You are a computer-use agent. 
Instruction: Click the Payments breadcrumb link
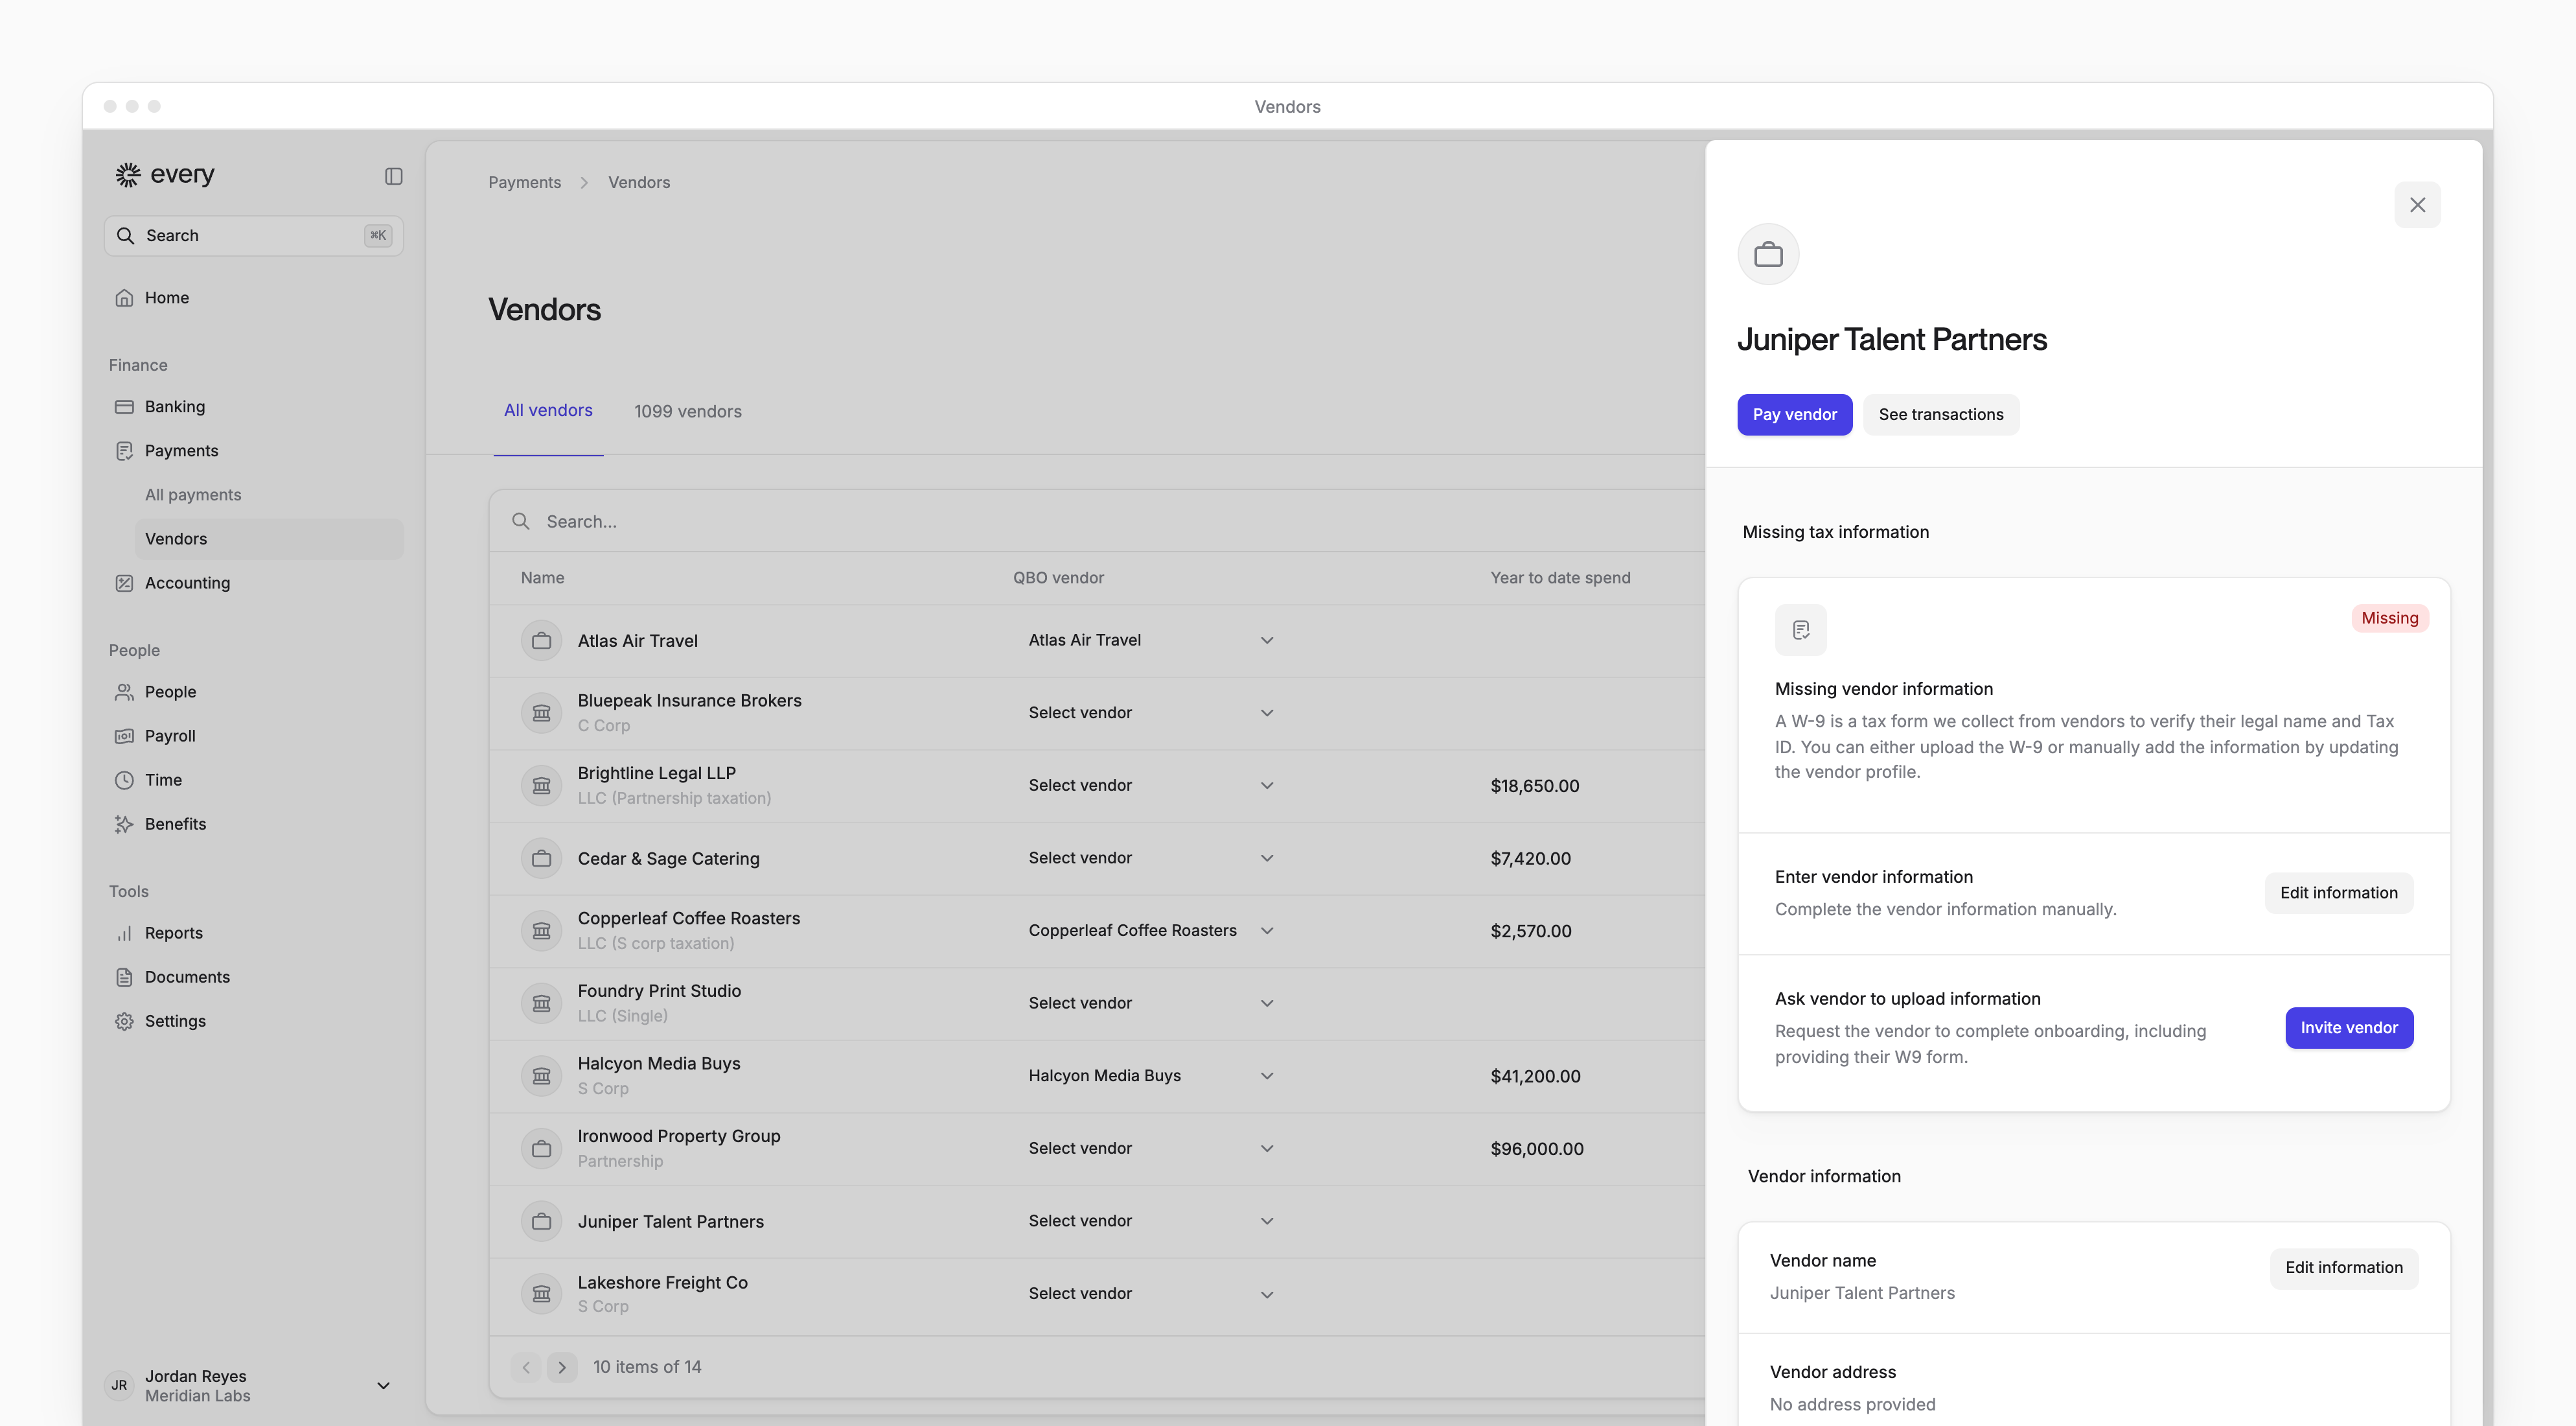(x=524, y=182)
